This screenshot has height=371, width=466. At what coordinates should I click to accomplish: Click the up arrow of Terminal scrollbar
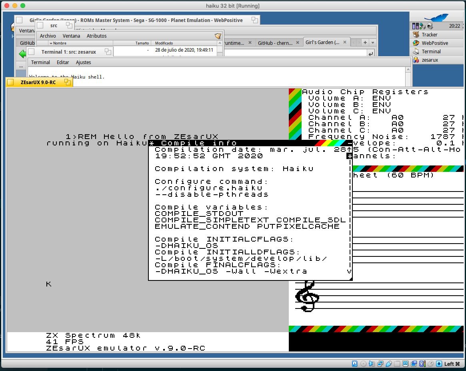pyautogui.click(x=408, y=69)
